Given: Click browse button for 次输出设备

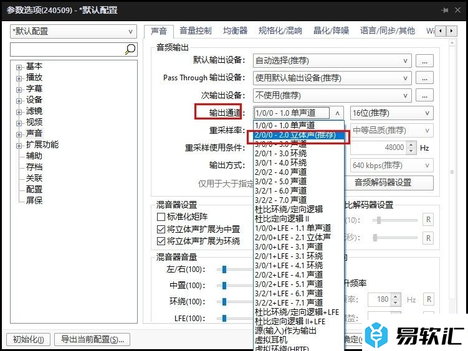Looking at the screenshot, I should tap(424, 96).
